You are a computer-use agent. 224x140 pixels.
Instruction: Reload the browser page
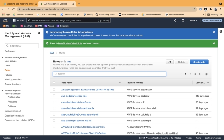pos(13,9)
